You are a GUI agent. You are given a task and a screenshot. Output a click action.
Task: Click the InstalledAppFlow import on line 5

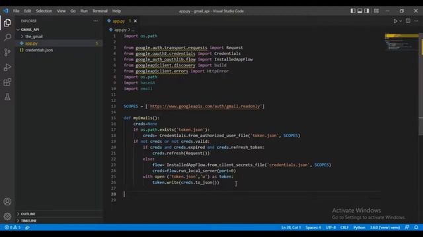coord(233,59)
